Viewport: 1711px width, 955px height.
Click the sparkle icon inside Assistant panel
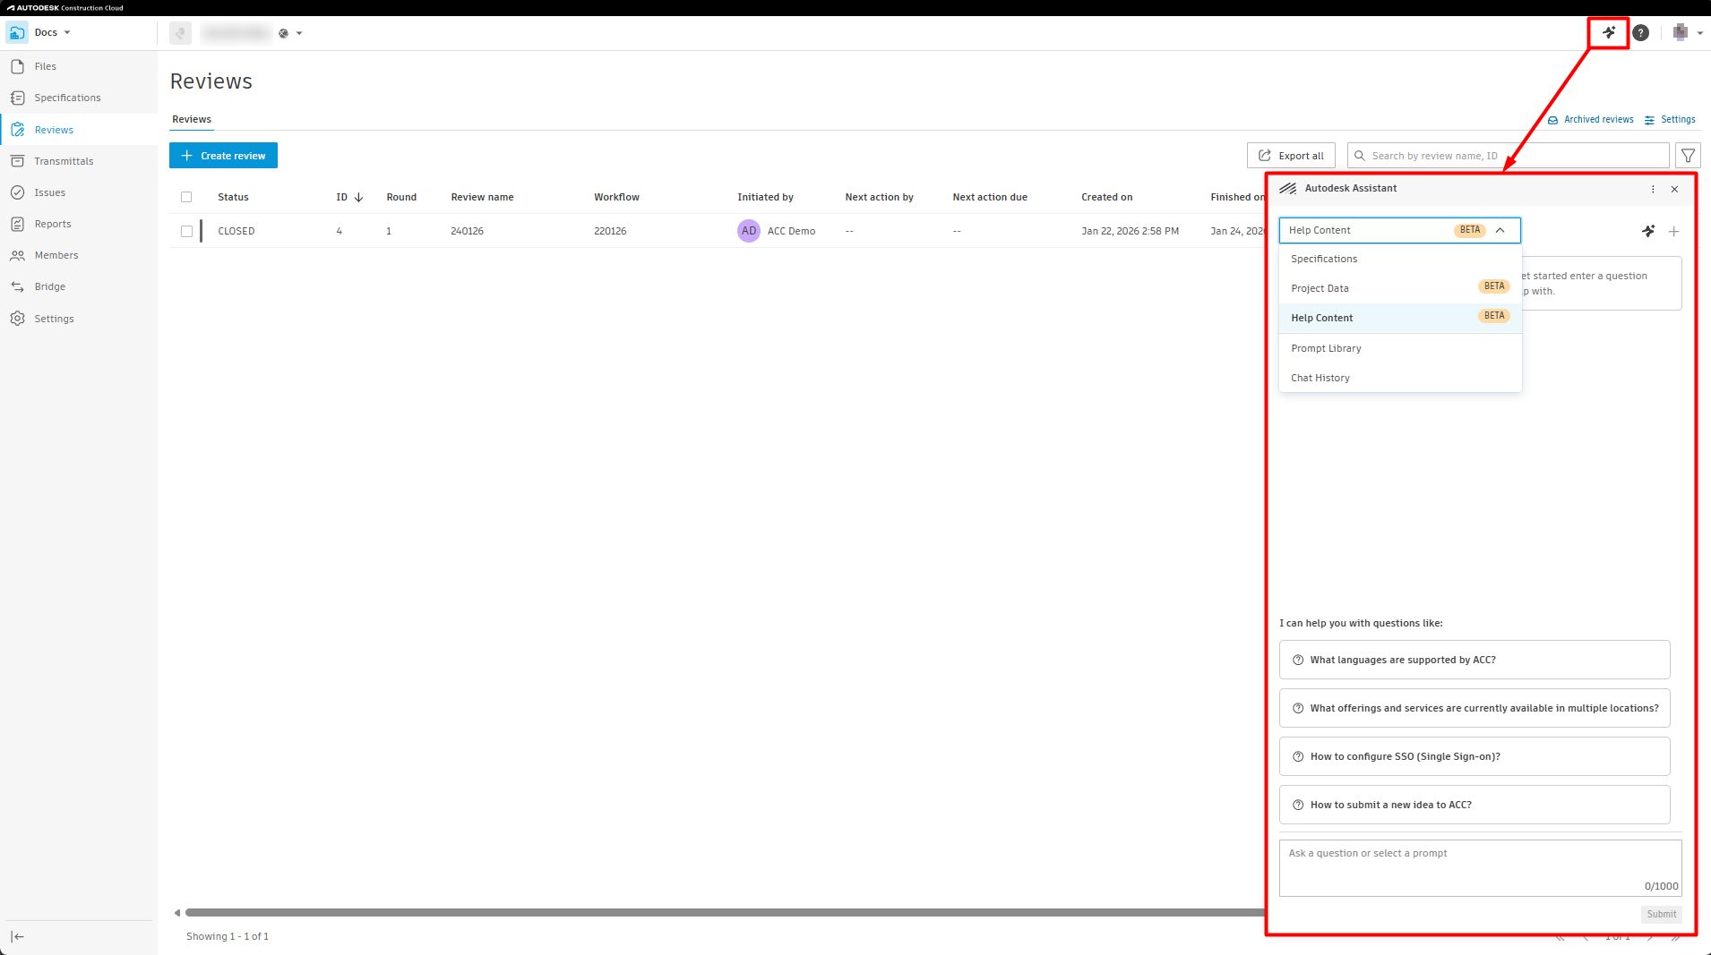pyautogui.click(x=1648, y=231)
